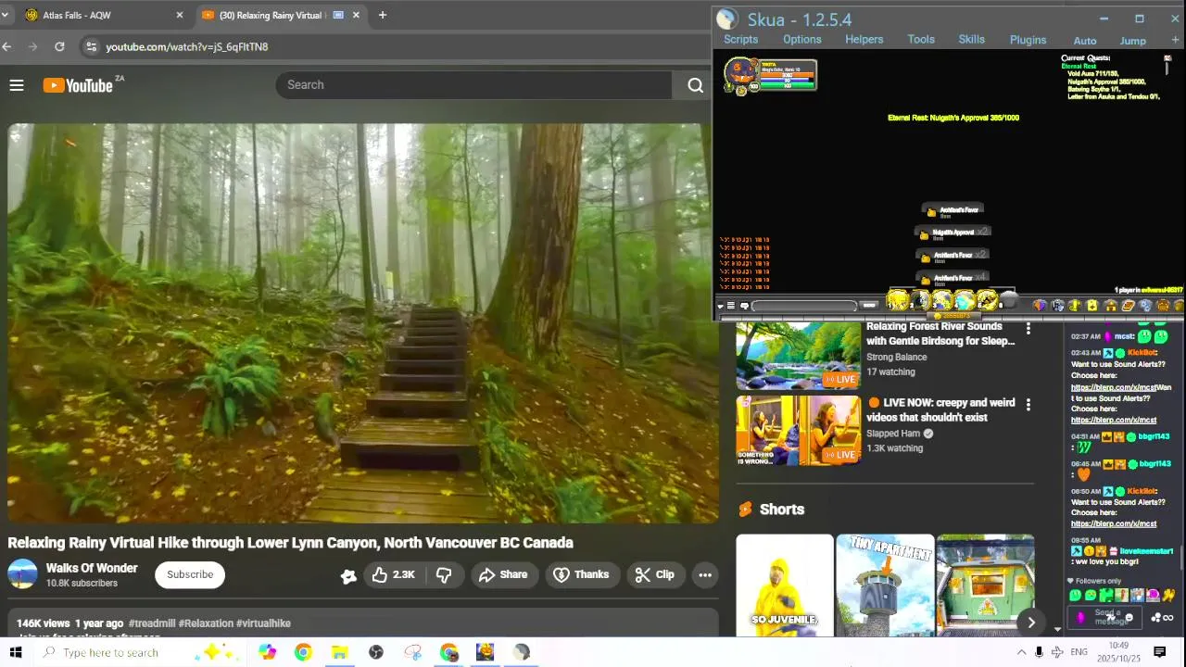Close the Atlas Falls - AQW tab
Viewport: 1186px width, 667px height.
coord(180,15)
